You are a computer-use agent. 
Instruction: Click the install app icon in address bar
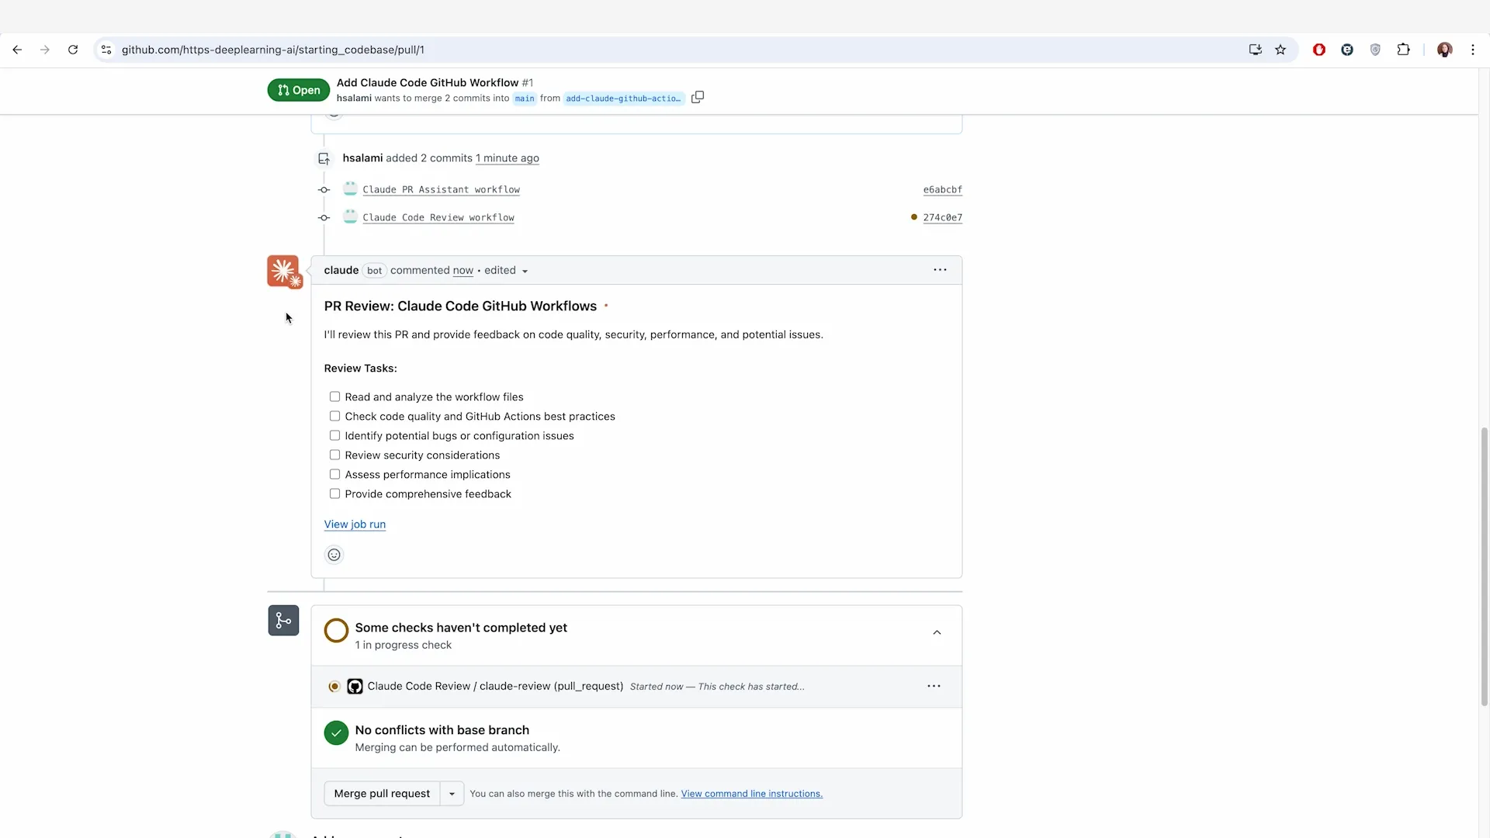coord(1255,50)
